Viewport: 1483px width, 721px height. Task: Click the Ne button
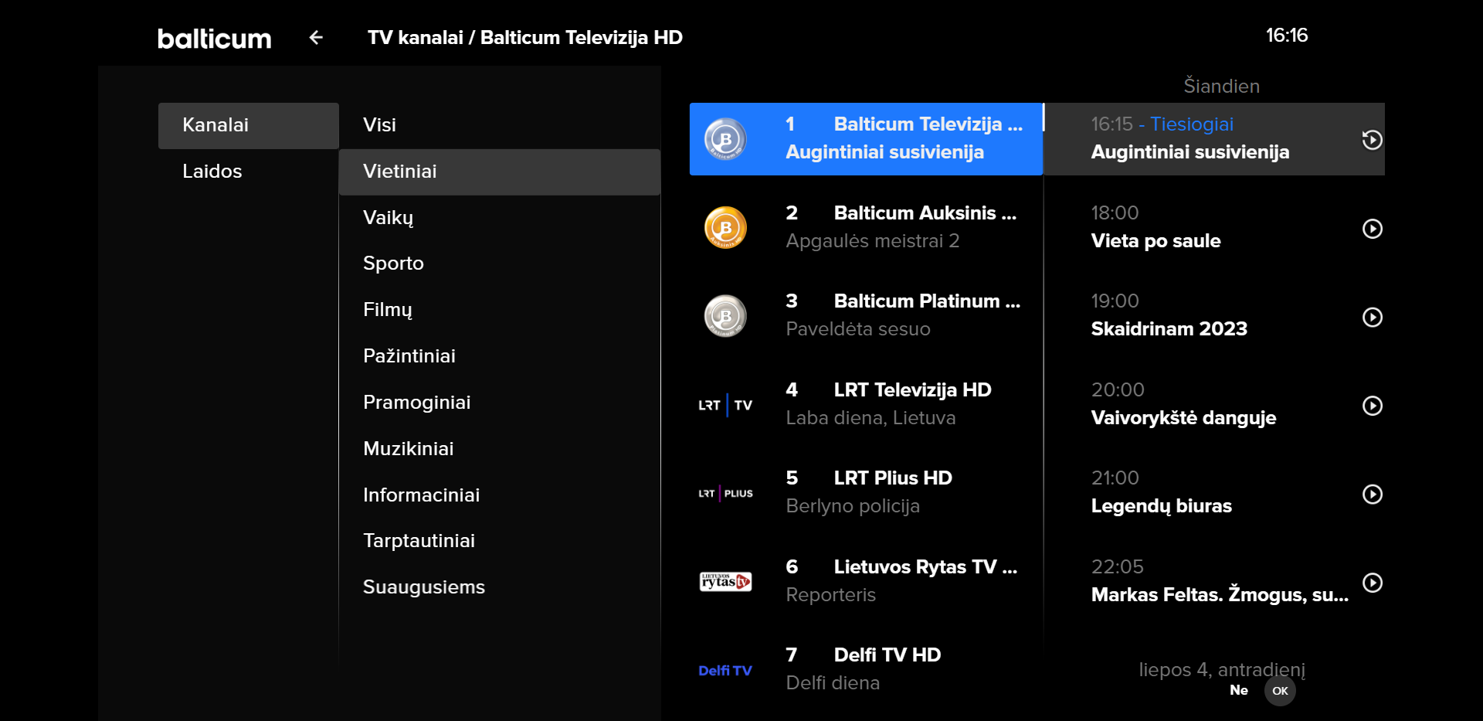pos(1239,690)
